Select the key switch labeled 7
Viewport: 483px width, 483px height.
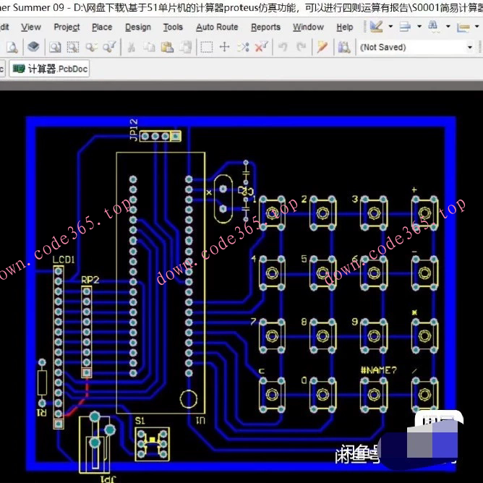[x=272, y=335]
